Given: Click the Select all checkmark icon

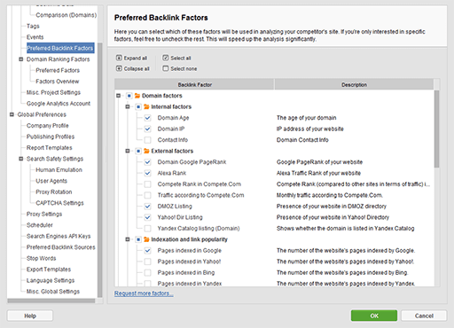Looking at the screenshot, I should pos(166,58).
